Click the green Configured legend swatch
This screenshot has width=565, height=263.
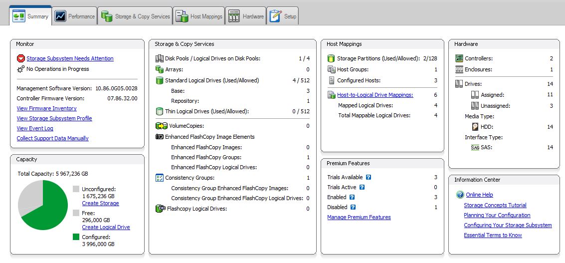tap(76, 237)
